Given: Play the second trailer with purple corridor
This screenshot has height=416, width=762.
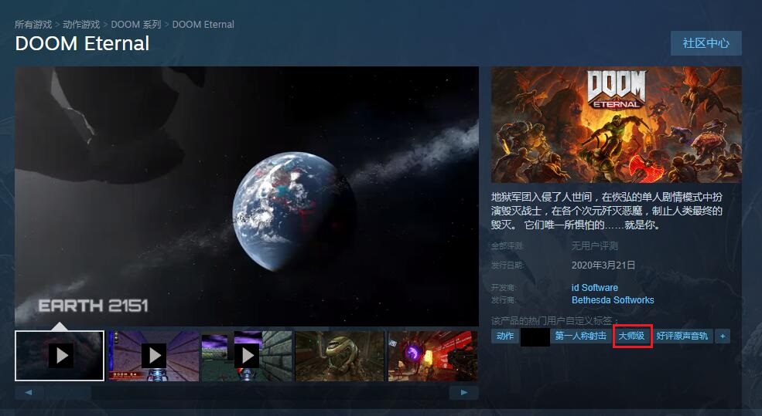Looking at the screenshot, I should pos(154,356).
